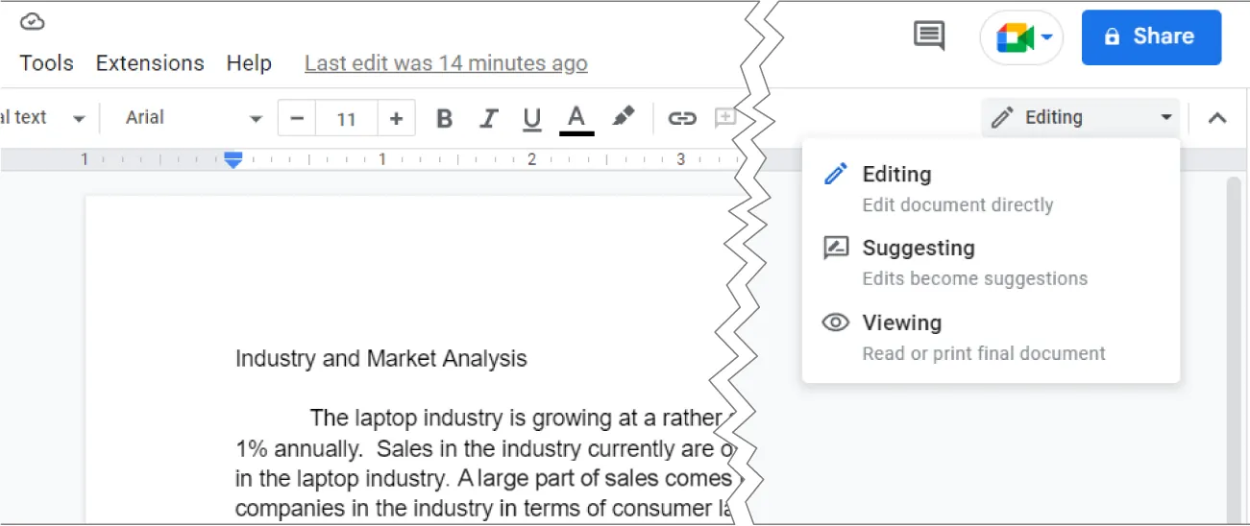
Task: Open the Extensions menu
Action: coord(150,63)
